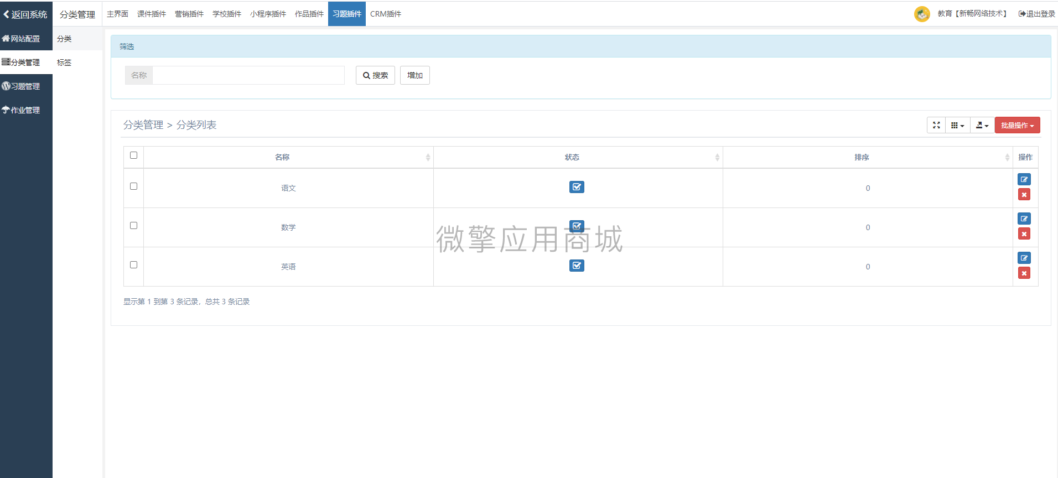Image resolution: width=1058 pixels, height=478 pixels.
Task: Open 网站配置 in sidebar
Action: click(x=26, y=39)
